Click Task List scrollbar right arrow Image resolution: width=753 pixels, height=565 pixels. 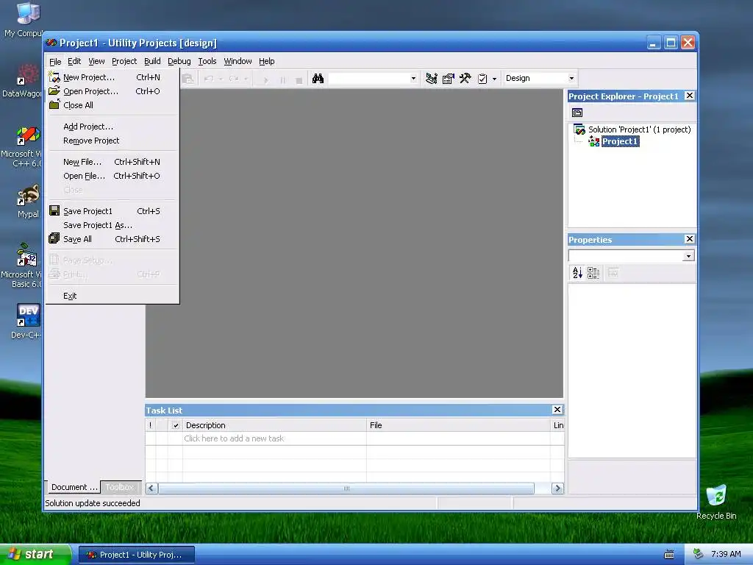pos(557,488)
